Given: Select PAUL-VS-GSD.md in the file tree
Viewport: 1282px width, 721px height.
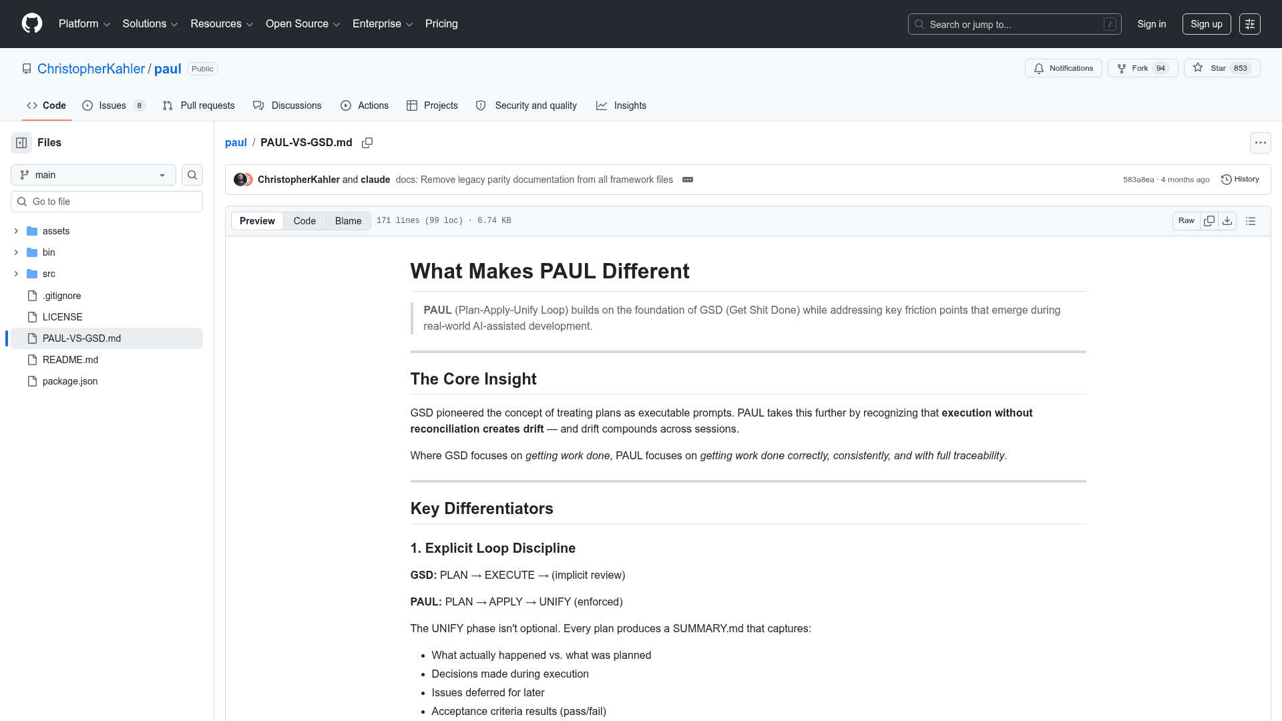Looking at the screenshot, I should [x=107, y=338].
